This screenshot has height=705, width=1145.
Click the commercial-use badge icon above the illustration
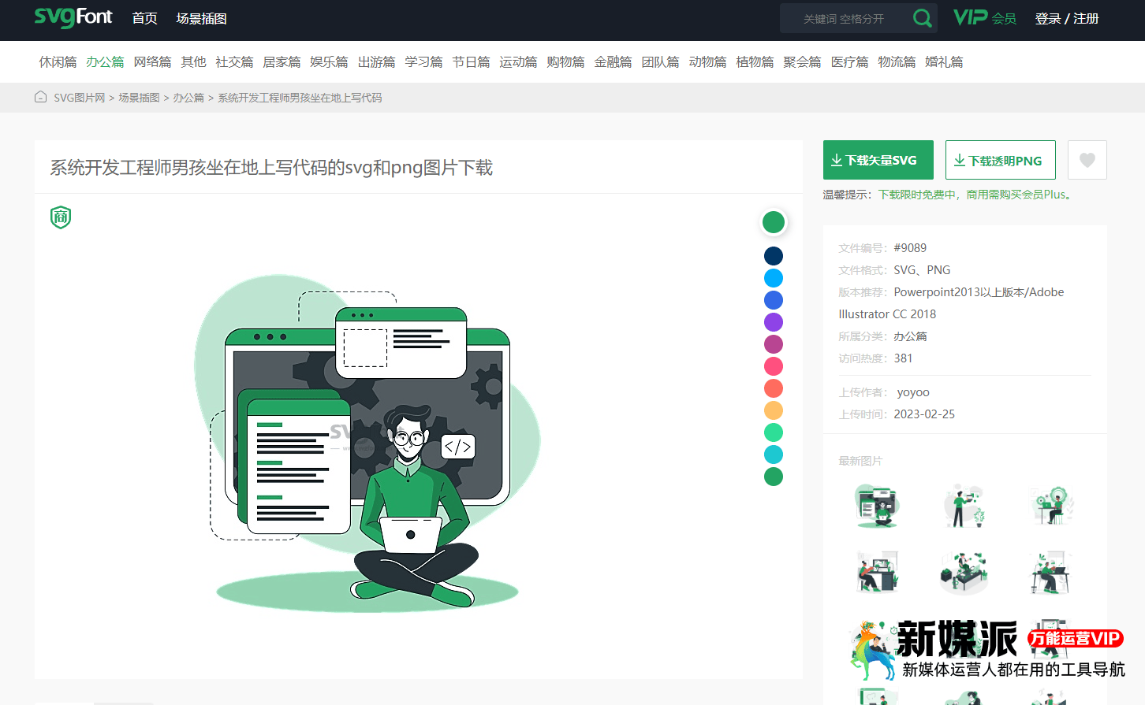[60, 216]
